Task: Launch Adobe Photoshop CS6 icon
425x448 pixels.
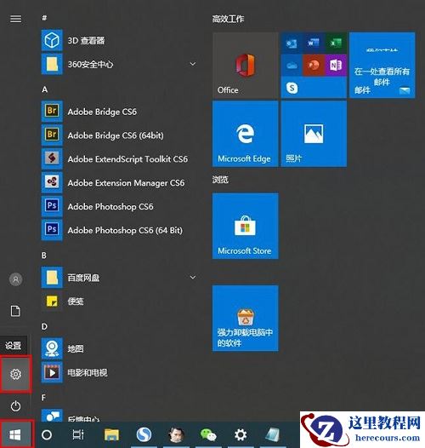Action: (x=52, y=206)
